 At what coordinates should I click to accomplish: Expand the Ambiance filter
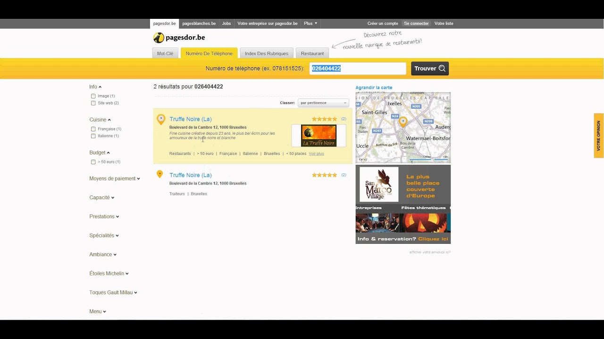(x=103, y=254)
